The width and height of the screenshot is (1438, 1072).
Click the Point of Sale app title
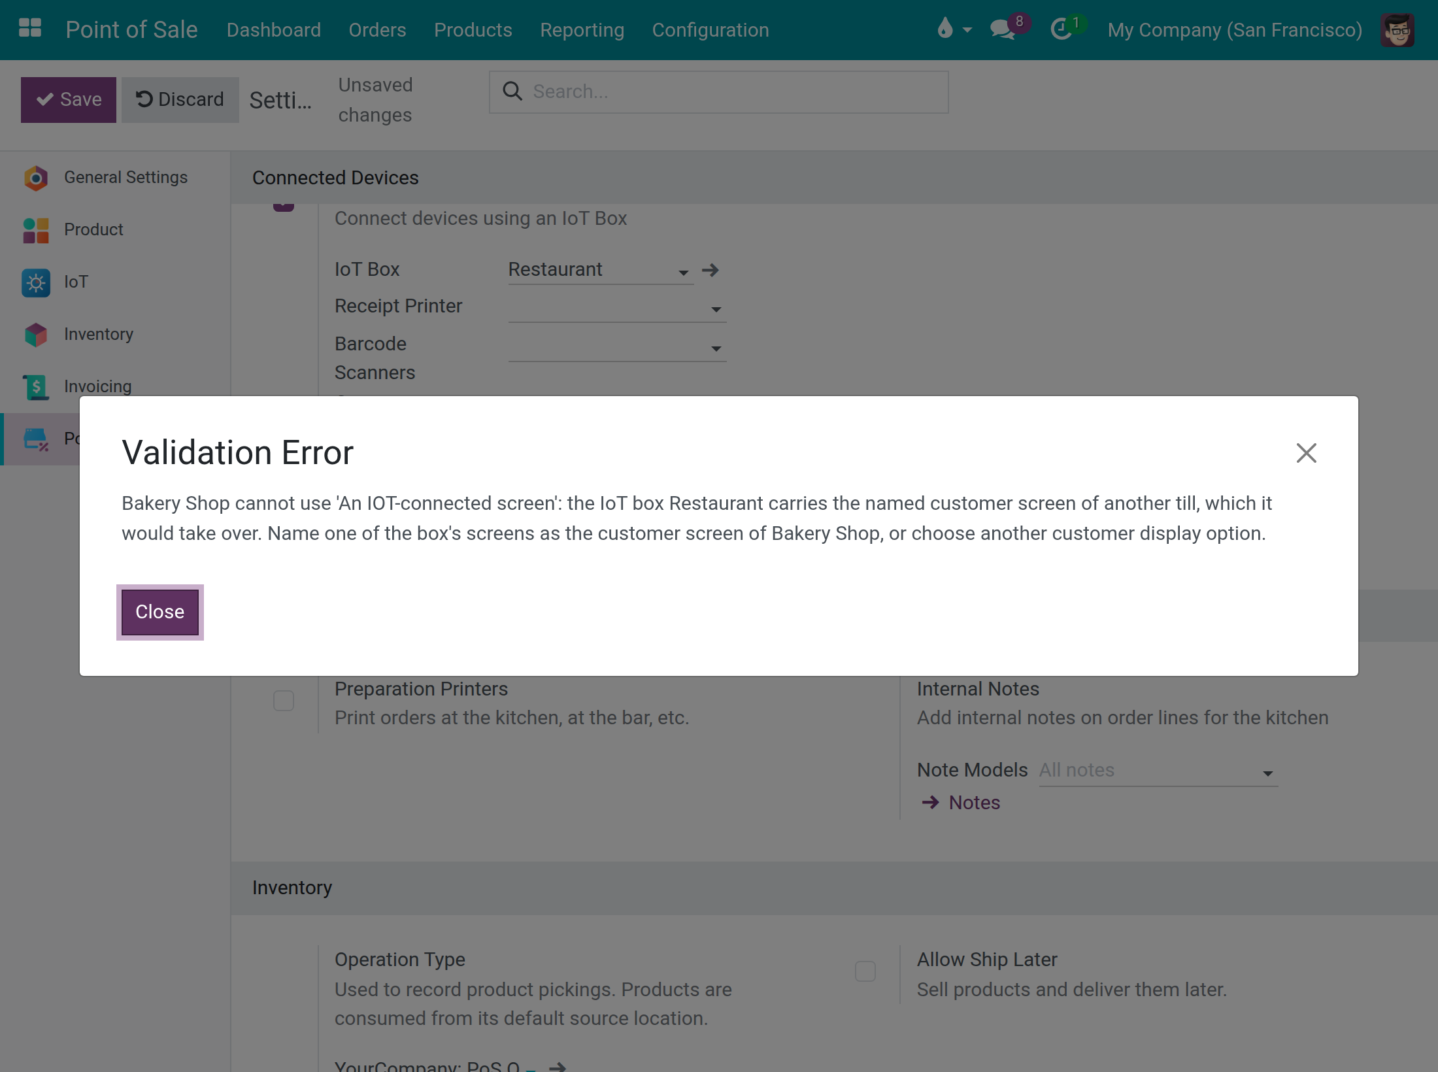(x=131, y=30)
